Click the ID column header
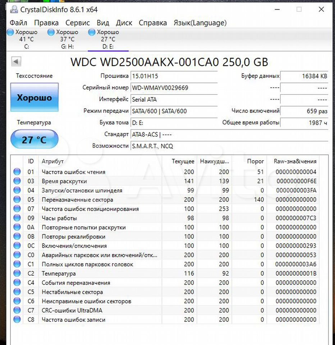Image resolution: width=335 pixels, height=345 pixels. [31, 161]
